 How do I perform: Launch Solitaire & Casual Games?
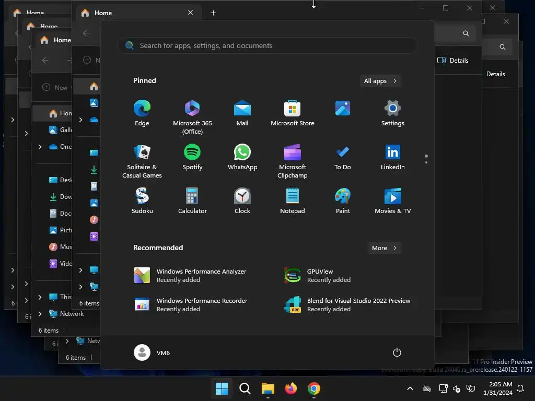pos(142,161)
